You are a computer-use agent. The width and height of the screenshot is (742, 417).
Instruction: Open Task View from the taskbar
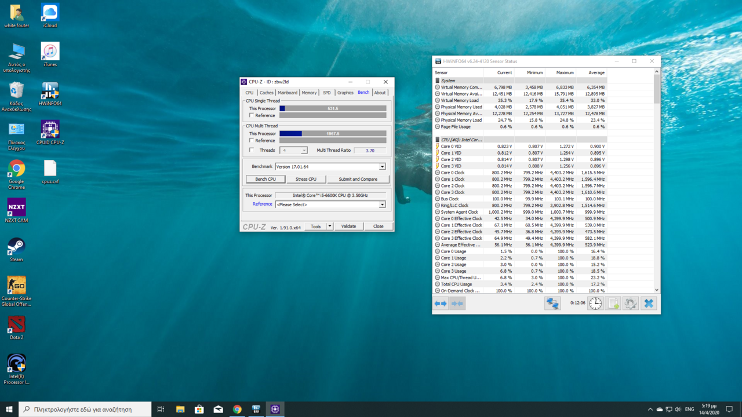161,409
